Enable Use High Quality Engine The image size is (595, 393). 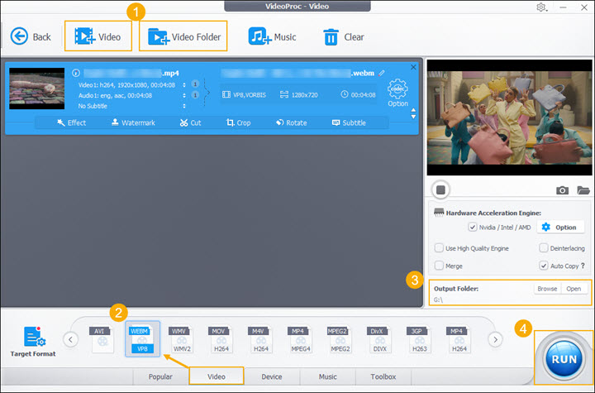(x=439, y=248)
